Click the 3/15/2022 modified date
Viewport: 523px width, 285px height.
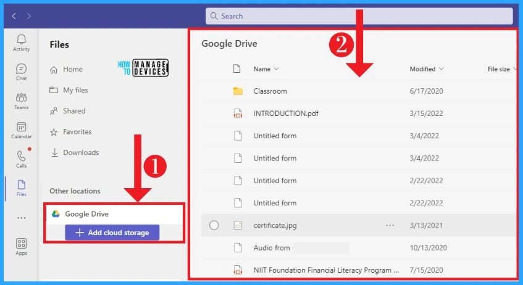(x=426, y=114)
